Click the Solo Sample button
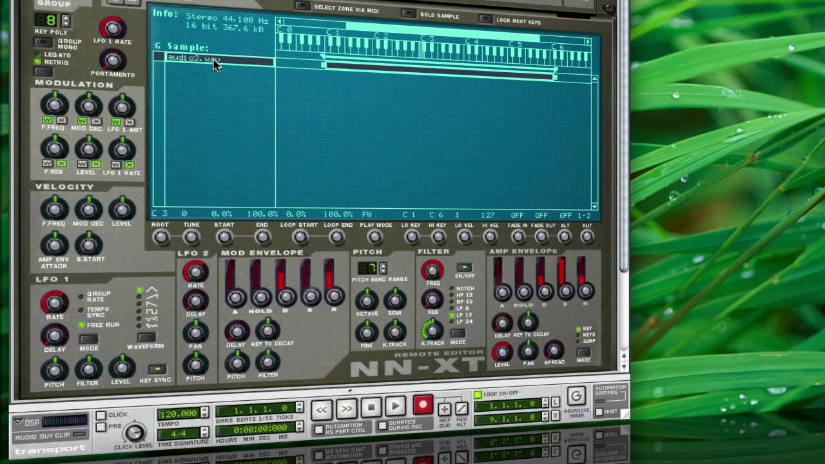 409,13
